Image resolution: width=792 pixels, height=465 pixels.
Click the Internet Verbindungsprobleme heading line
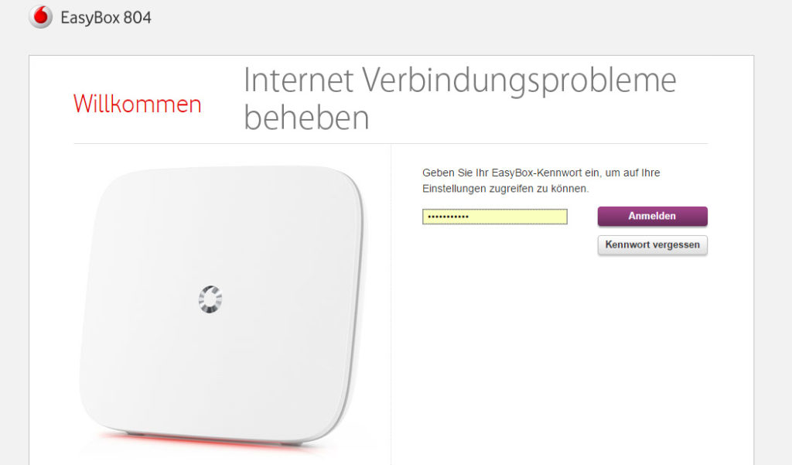[459, 80]
